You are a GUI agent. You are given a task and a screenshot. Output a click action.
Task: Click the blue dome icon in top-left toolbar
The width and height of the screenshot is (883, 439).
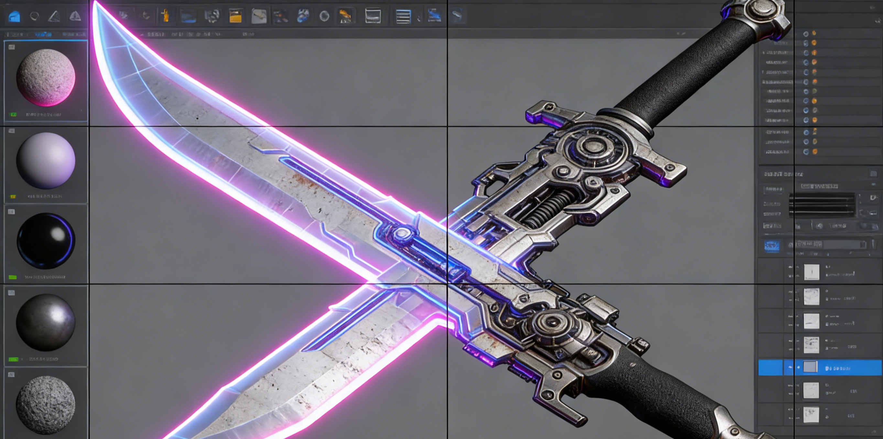(x=14, y=16)
